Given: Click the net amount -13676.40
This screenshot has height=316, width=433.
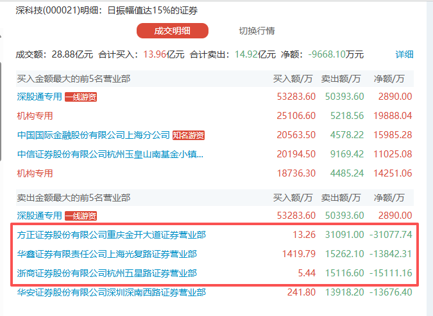Looking at the screenshot, I should (391, 292).
